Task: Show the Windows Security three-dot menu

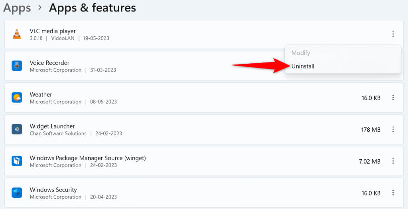Action: pos(393,193)
